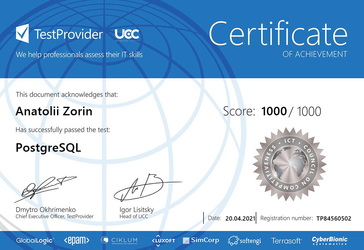Click the Certificate of Achievement heading
Viewport: 364px width, 250px height.
click(278, 38)
